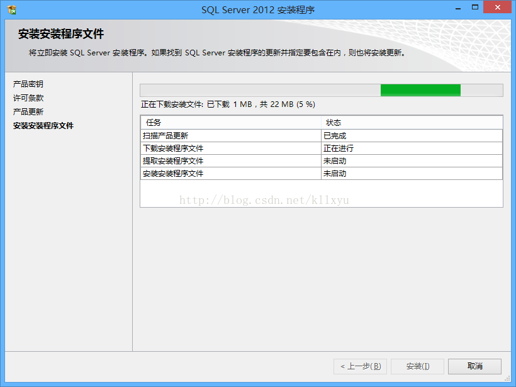Click the 正在进行 status cell

pos(412,148)
